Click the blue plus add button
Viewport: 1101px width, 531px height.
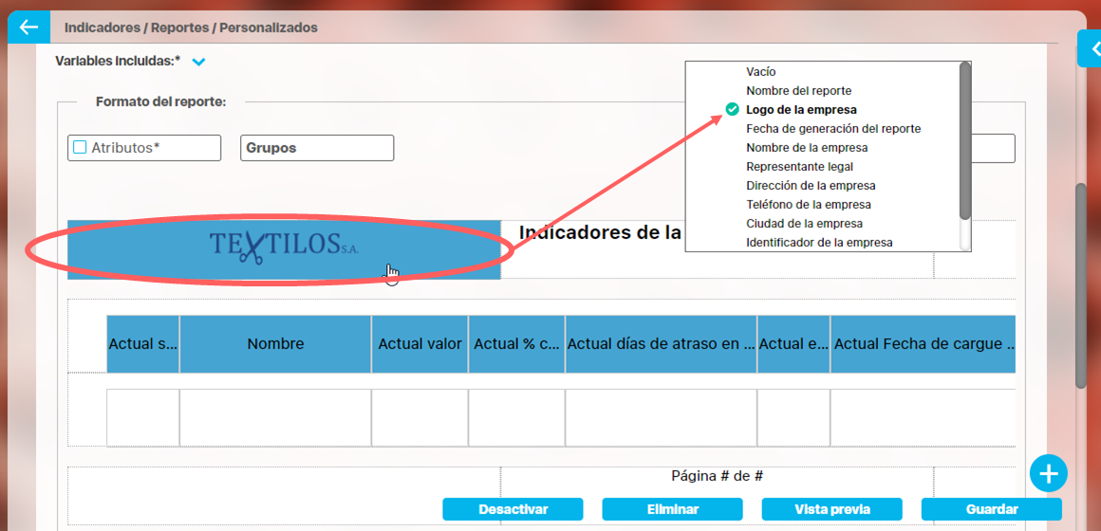coord(1049,474)
